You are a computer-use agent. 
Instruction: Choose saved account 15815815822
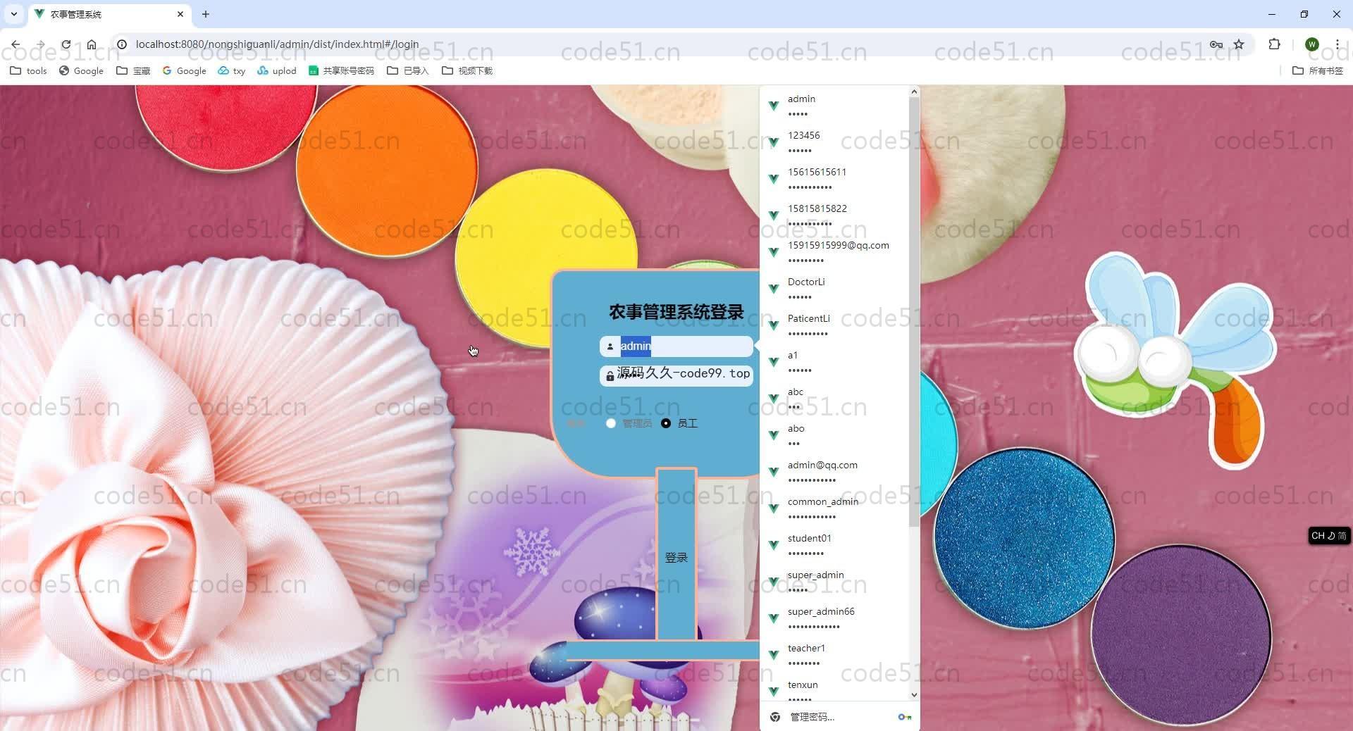click(834, 215)
